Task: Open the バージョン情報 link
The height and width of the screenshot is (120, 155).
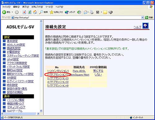Action: click(x=16, y=100)
